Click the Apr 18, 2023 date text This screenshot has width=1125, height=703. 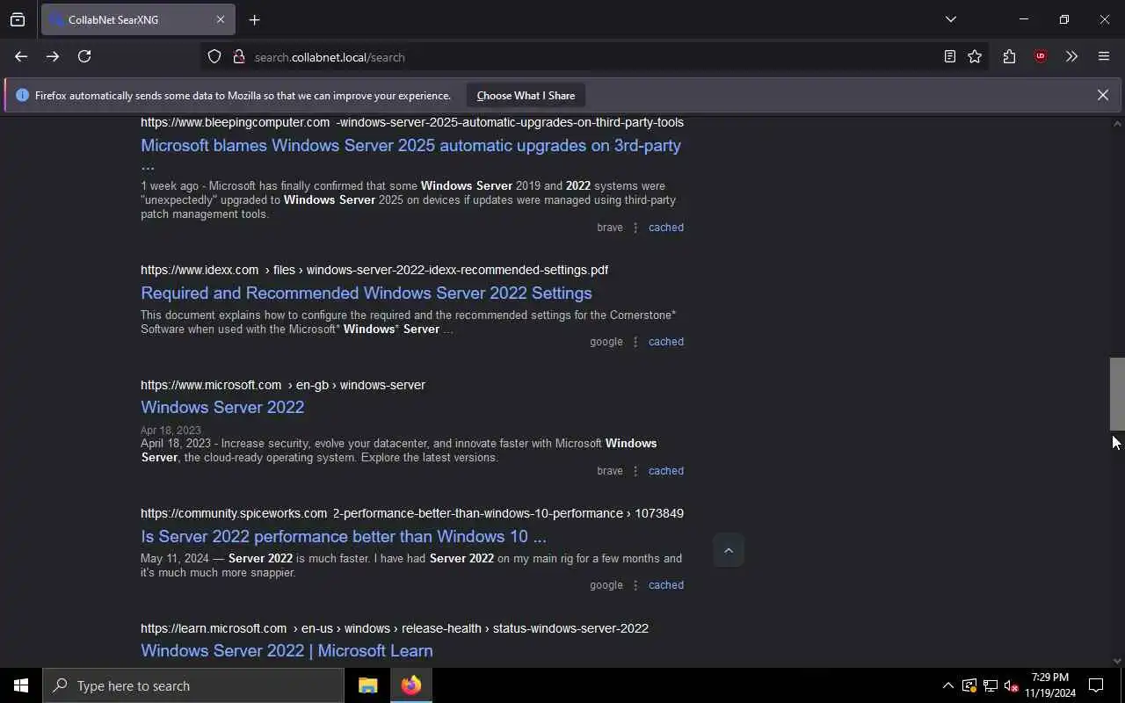171,431
